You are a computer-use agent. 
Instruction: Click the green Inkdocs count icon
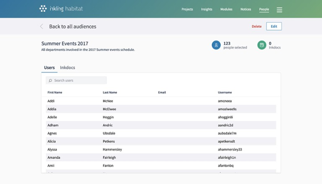pyautogui.click(x=261, y=45)
